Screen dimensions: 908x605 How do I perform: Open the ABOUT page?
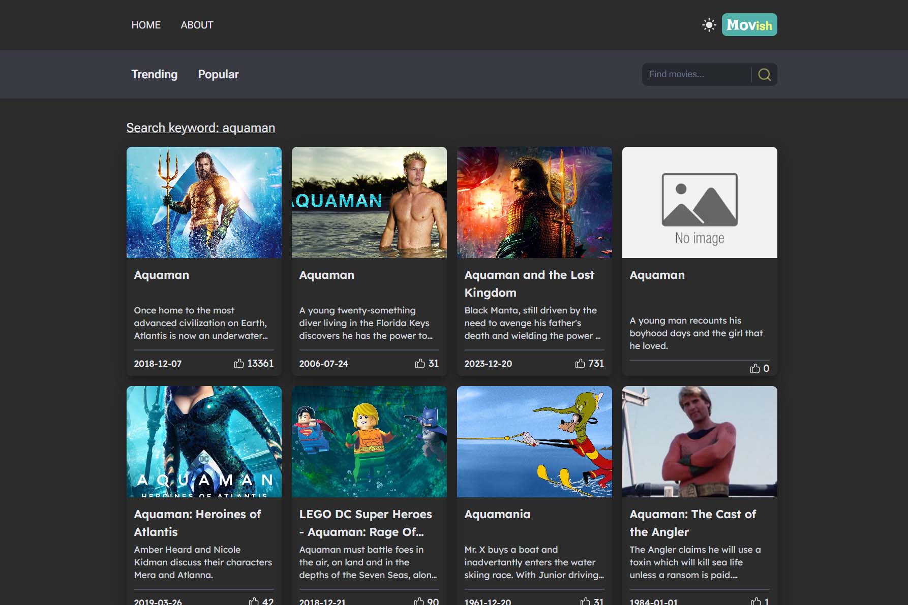coord(197,25)
